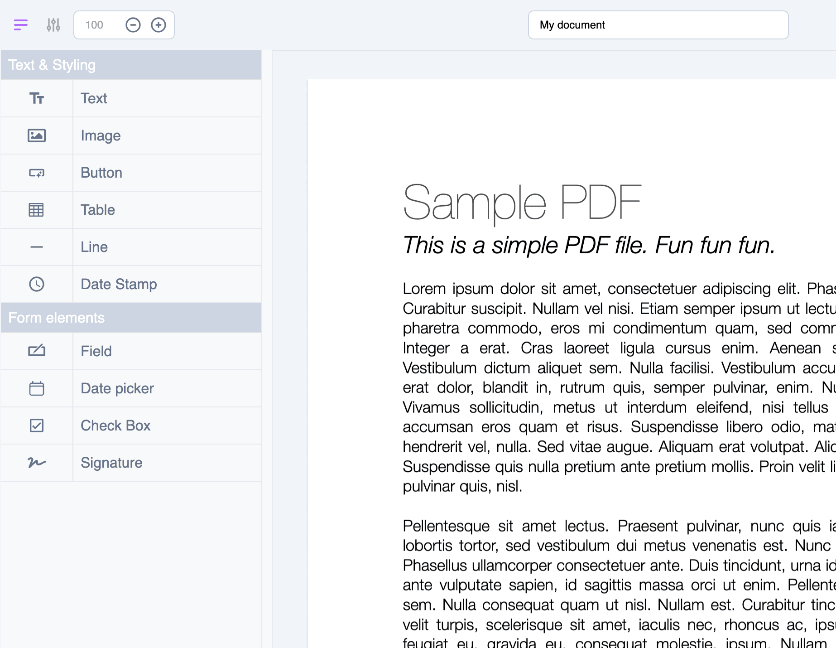Click the italic subtitle 'This is a simple PDF file'
This screenshot has width=836, height=648.
[589, 245]
